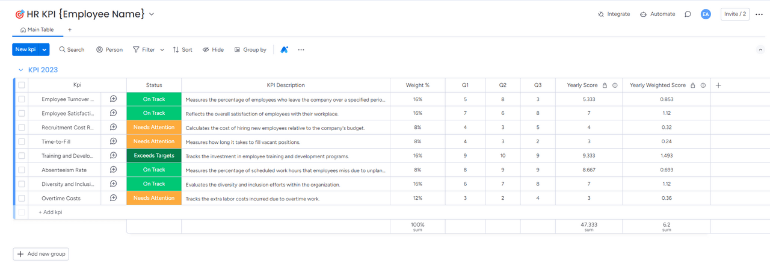Add a new board view tab
This screenshot has width=770, height=269.
point(70,30)
